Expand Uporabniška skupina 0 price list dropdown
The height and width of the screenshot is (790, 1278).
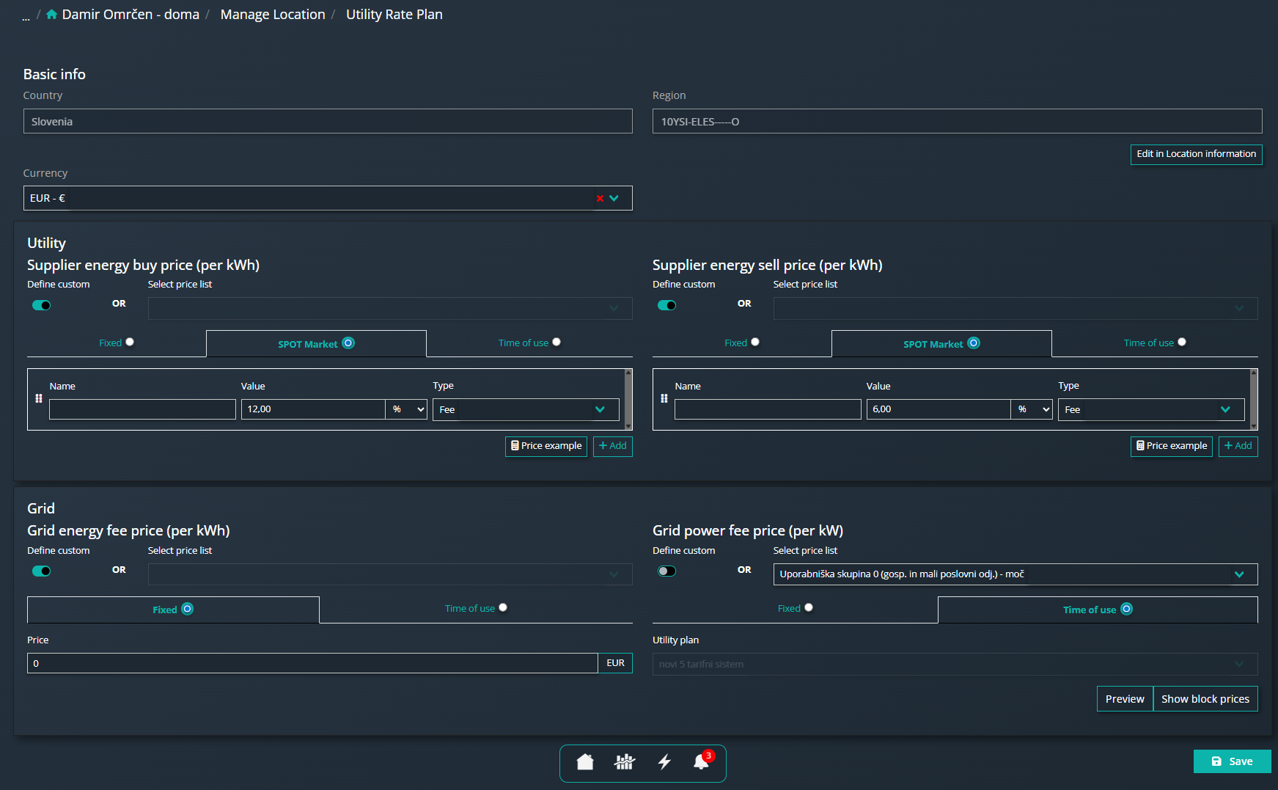click(1016, 574)
